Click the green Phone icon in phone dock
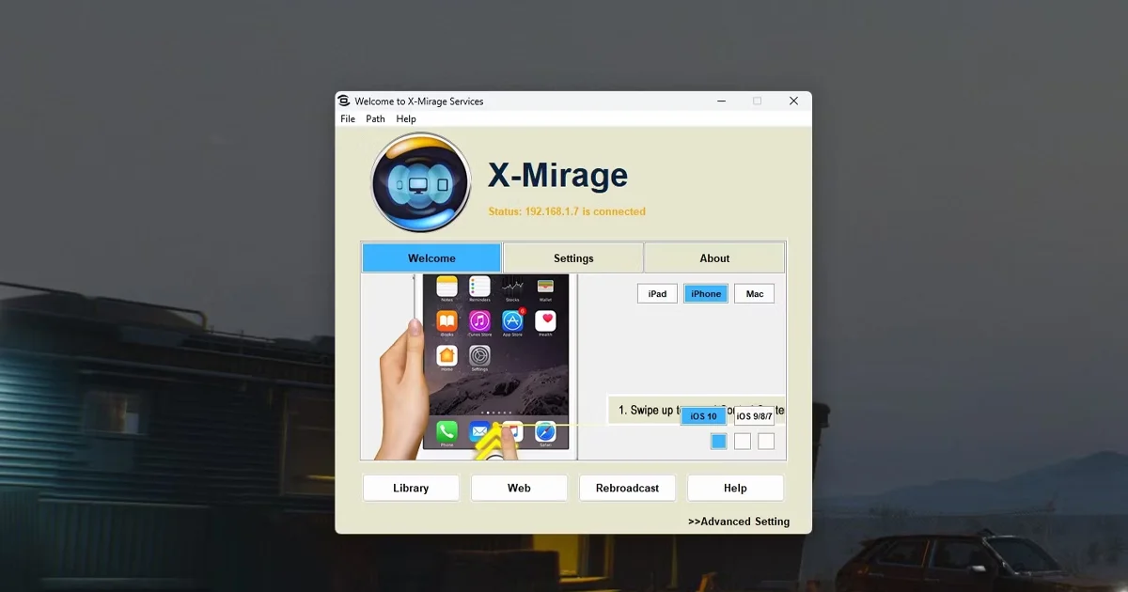The image size is (1128, 592). click(446, 431)
